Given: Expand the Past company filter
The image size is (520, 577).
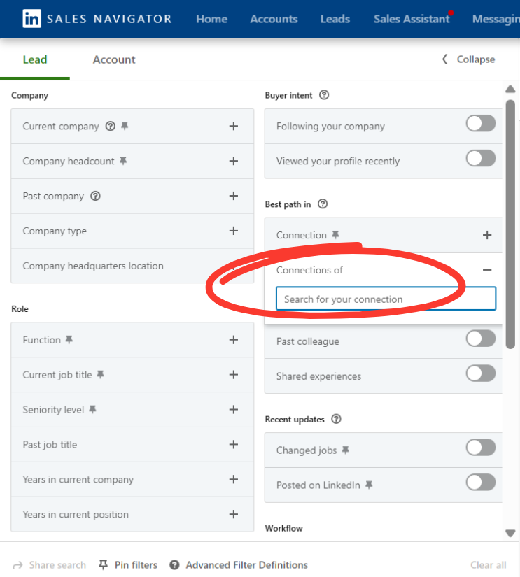Looking at the screenshot, I should pos(234,196).
